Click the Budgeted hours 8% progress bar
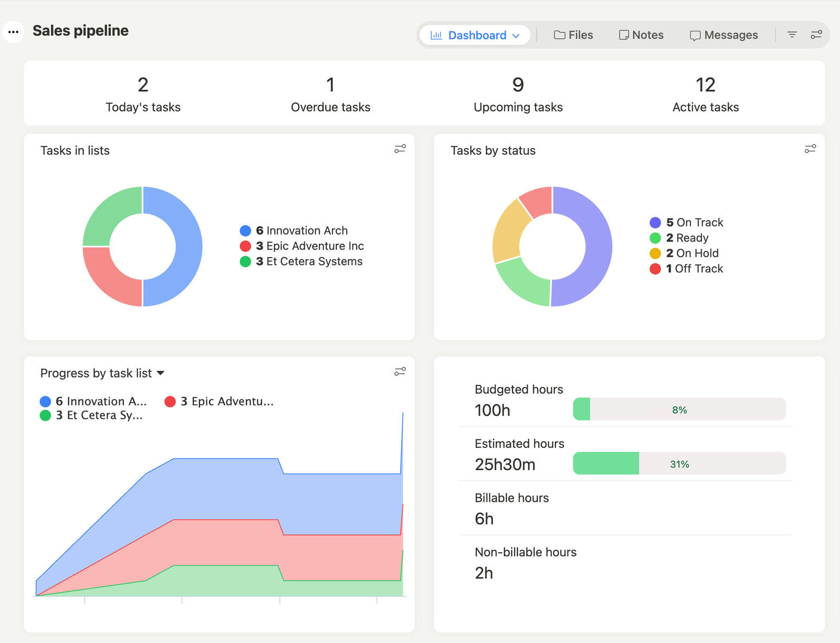840x643 pixels. [679, 409]
